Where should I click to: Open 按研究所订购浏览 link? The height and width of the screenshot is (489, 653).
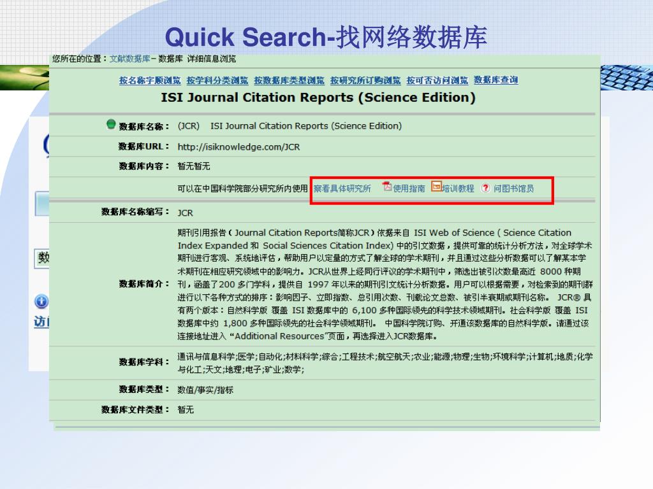365,80
